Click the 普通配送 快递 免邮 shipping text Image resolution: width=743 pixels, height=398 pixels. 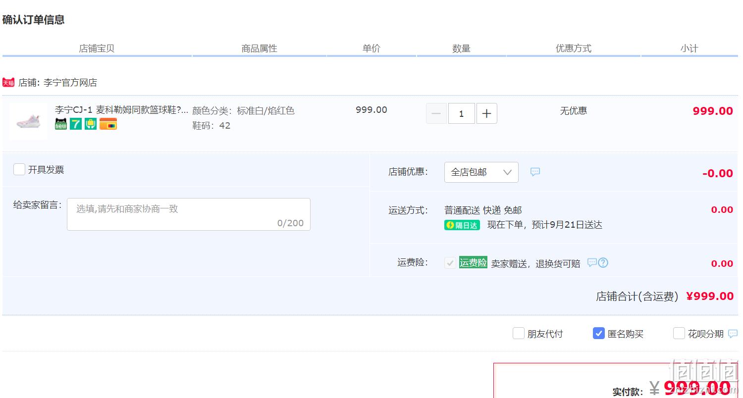click(x=483, y=210)
